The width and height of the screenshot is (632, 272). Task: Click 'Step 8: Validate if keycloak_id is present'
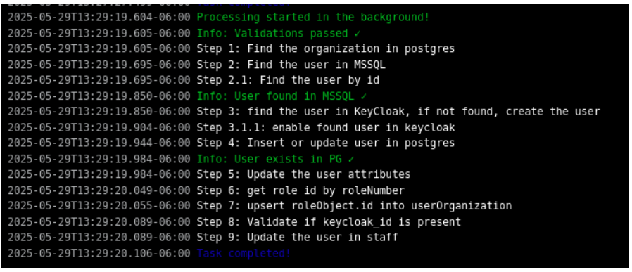329,222
